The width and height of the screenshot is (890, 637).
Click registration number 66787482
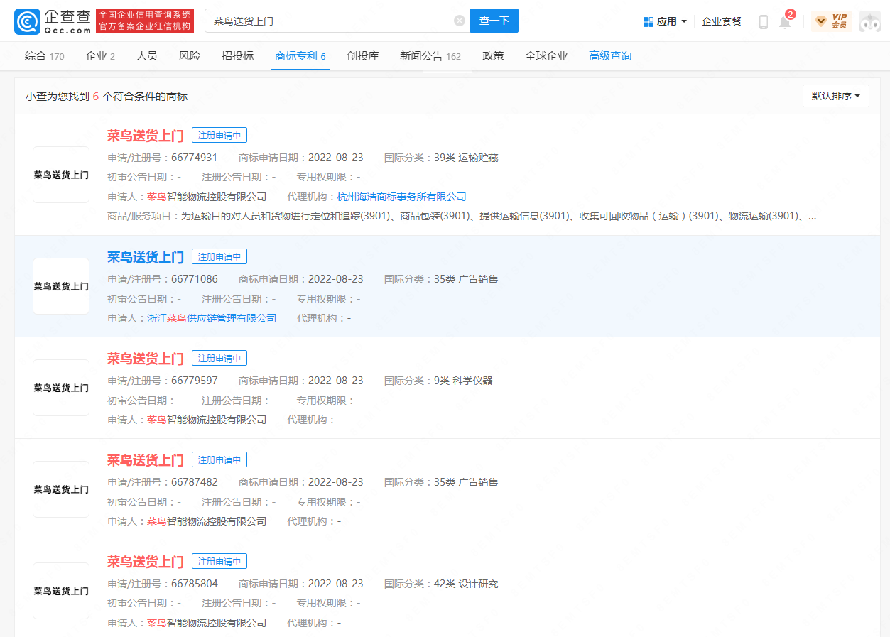tap(195, 482)
